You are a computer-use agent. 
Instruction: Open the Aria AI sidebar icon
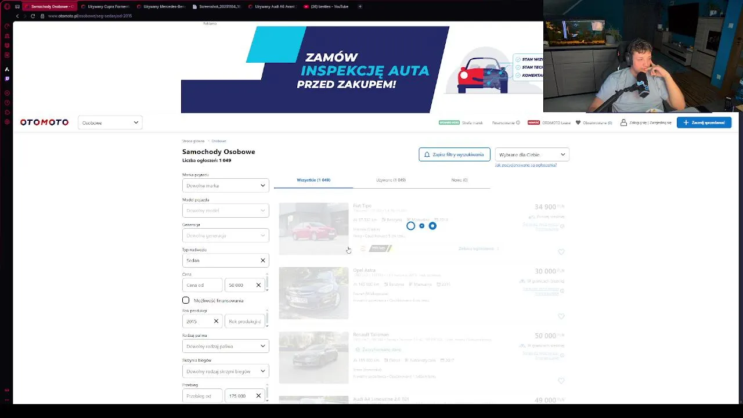[7, 69]
